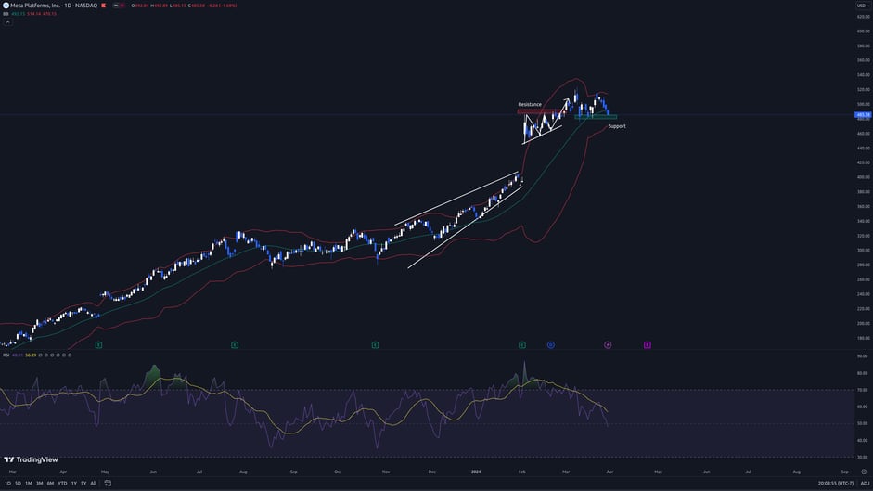Click the symbol title Meta Platforms, Inc.
This screenshot has width=873, height=491.
[x=34, y=6]
